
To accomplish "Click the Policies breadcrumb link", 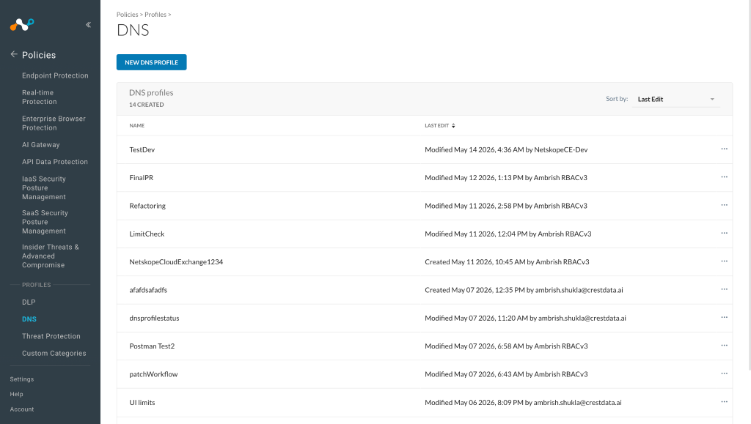I will click(128, 15).
